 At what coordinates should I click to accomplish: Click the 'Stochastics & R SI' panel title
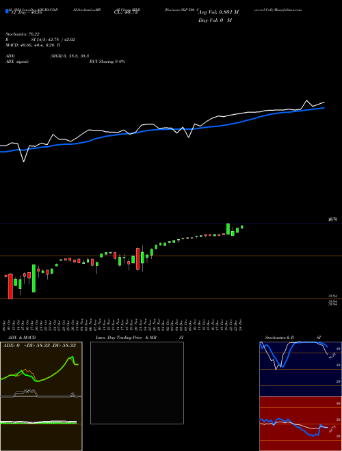pyautogui.click(x=293, y=338)
